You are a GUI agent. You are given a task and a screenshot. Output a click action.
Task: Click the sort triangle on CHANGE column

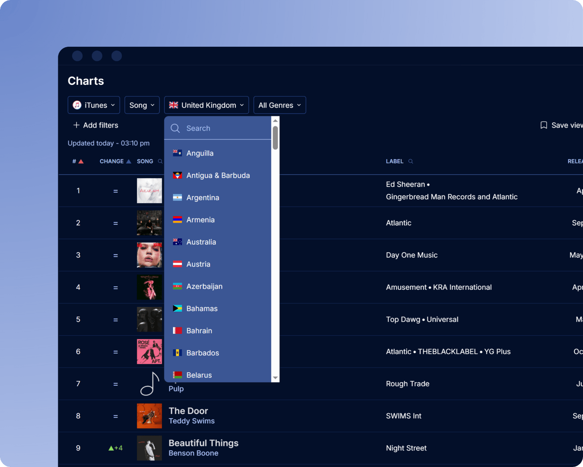(x=127, y=161)
